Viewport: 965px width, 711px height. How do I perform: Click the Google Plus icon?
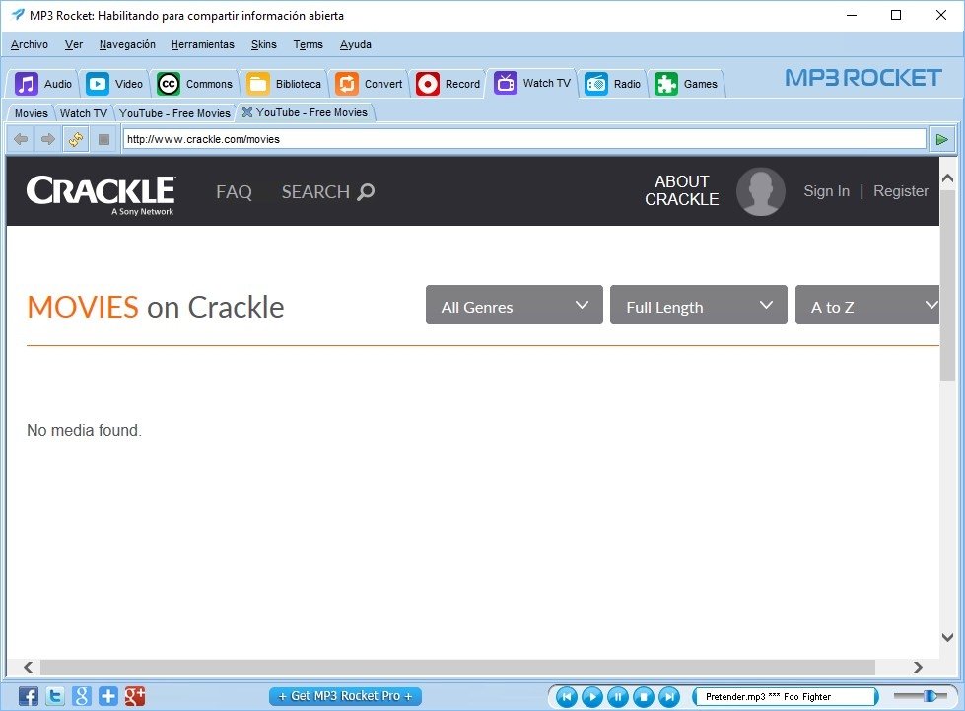coord(135,696)
